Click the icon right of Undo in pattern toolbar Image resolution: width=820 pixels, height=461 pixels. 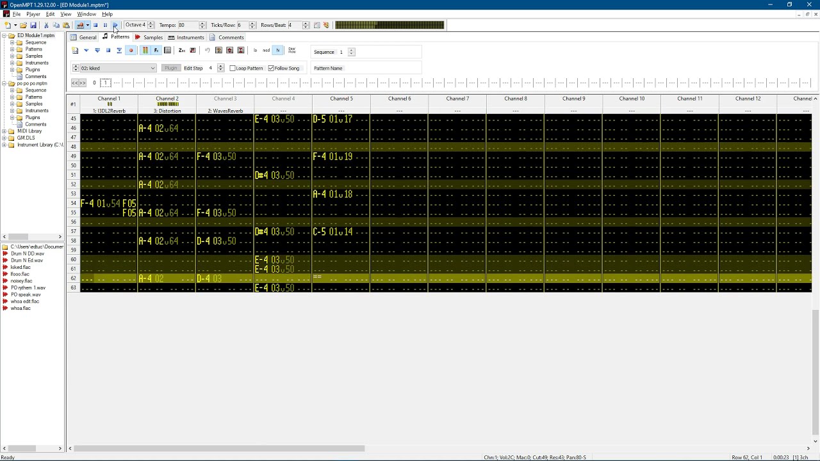click(x=218, y=51)
